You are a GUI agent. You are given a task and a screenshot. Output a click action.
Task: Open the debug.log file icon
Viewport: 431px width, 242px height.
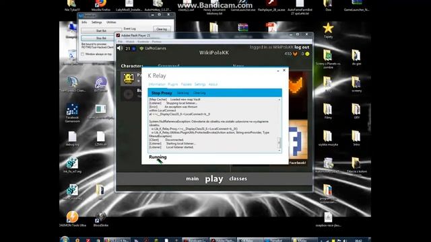tap(72, 138)
